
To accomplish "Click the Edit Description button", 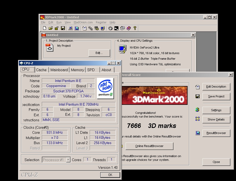I will (x=216, y=87).
